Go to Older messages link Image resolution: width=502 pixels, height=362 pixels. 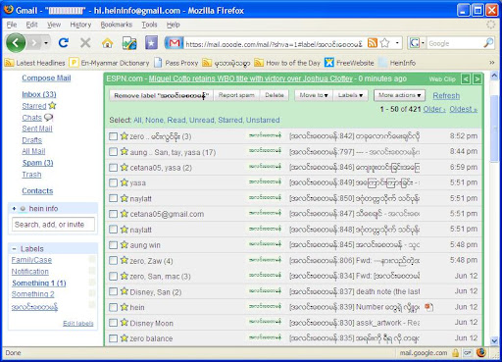click(434, 109)
